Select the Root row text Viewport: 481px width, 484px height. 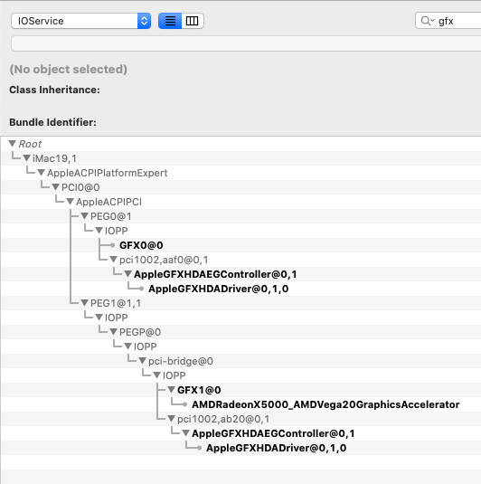point(30,144)
